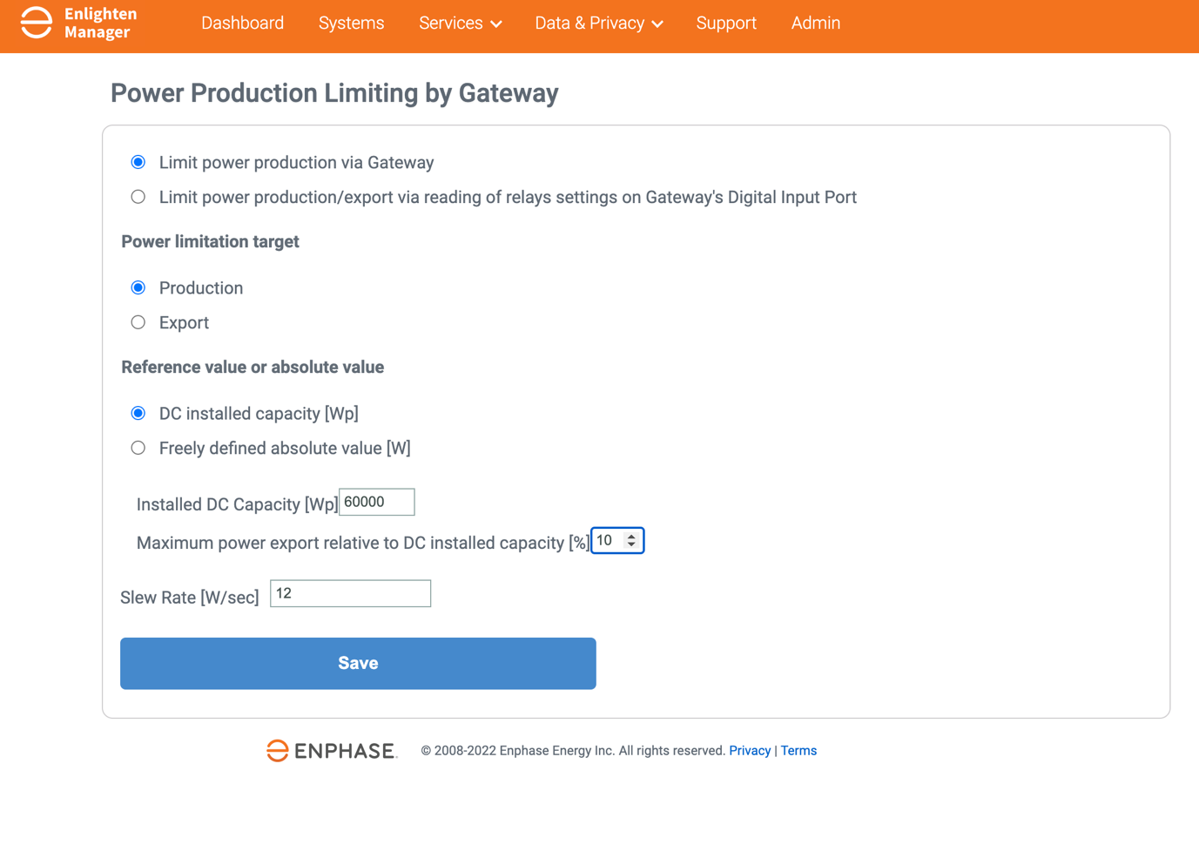
Task: Select limiting via relays on Digital Input Port
Action: tap(138, 196)
